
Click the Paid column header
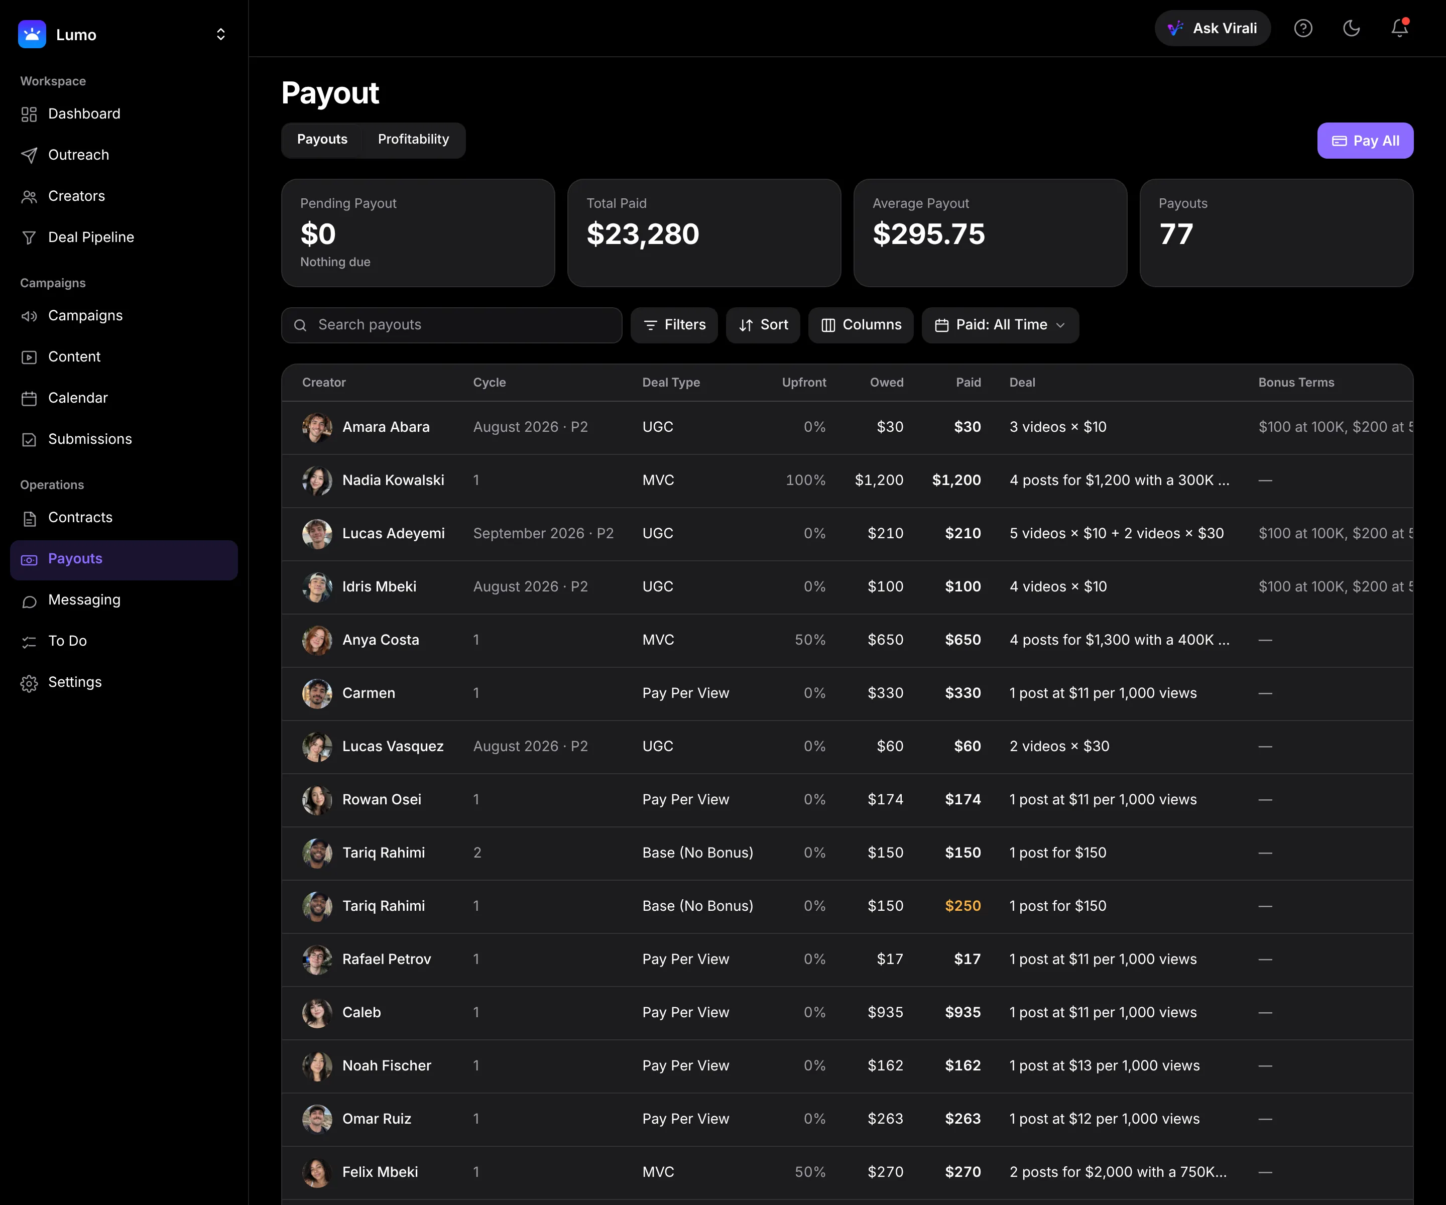click(968, 383)
